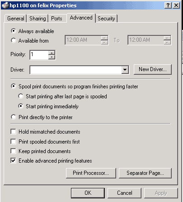
Task: Choose Print directly to the printer
Action: click(x=14, y=117)
